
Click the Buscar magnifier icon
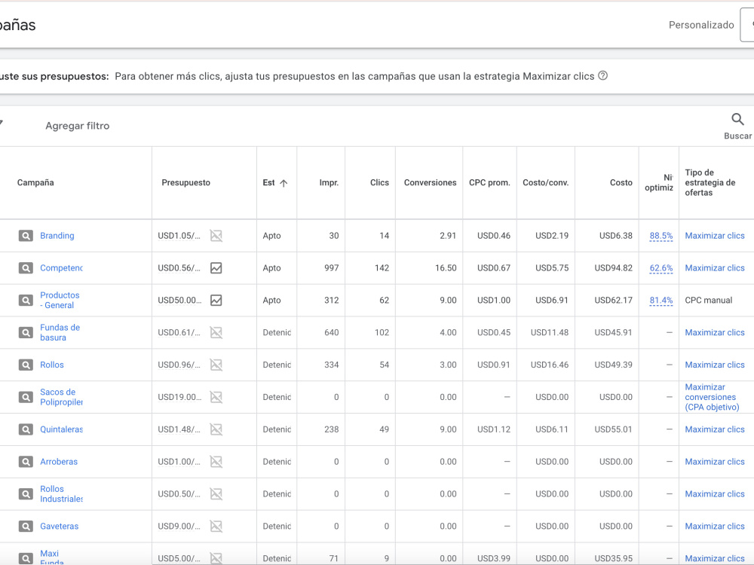click(x=737, y=119)
